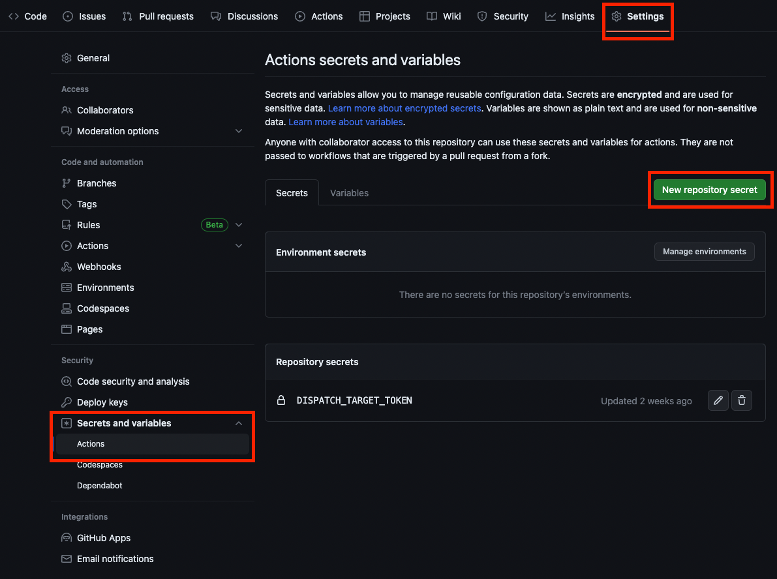Click the Webhooks icon
This screenshot has width=777, height=579.
pyautogui.click(x=67, y=267)
